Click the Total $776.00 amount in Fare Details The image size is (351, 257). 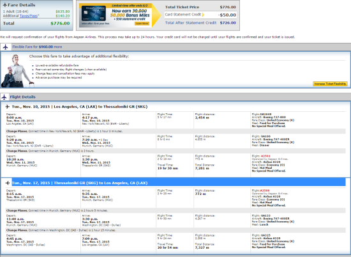(x=60, y=23)
